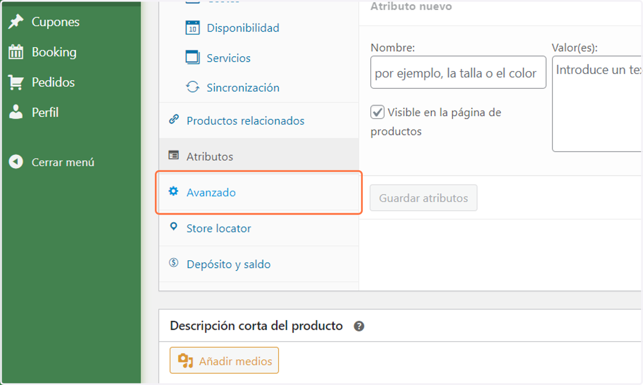Open the Store locator tab
The image size is (643, 385).
coord(259,228)
